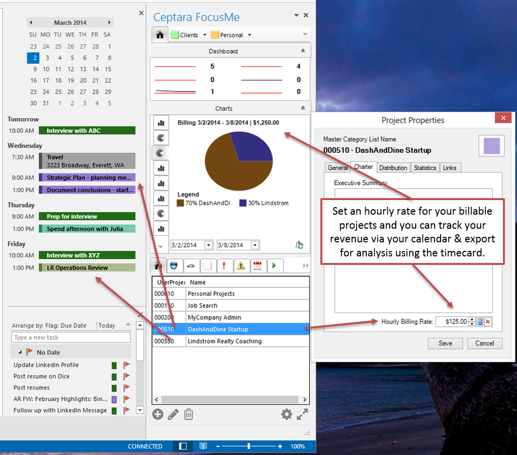Open the yellow warning triangle tab

click(x=241, y=266)
